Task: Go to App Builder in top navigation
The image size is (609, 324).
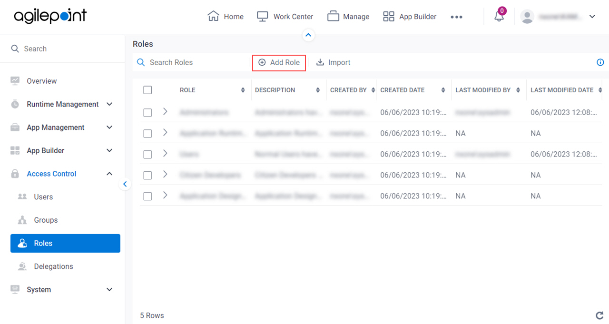Action: 410,16
